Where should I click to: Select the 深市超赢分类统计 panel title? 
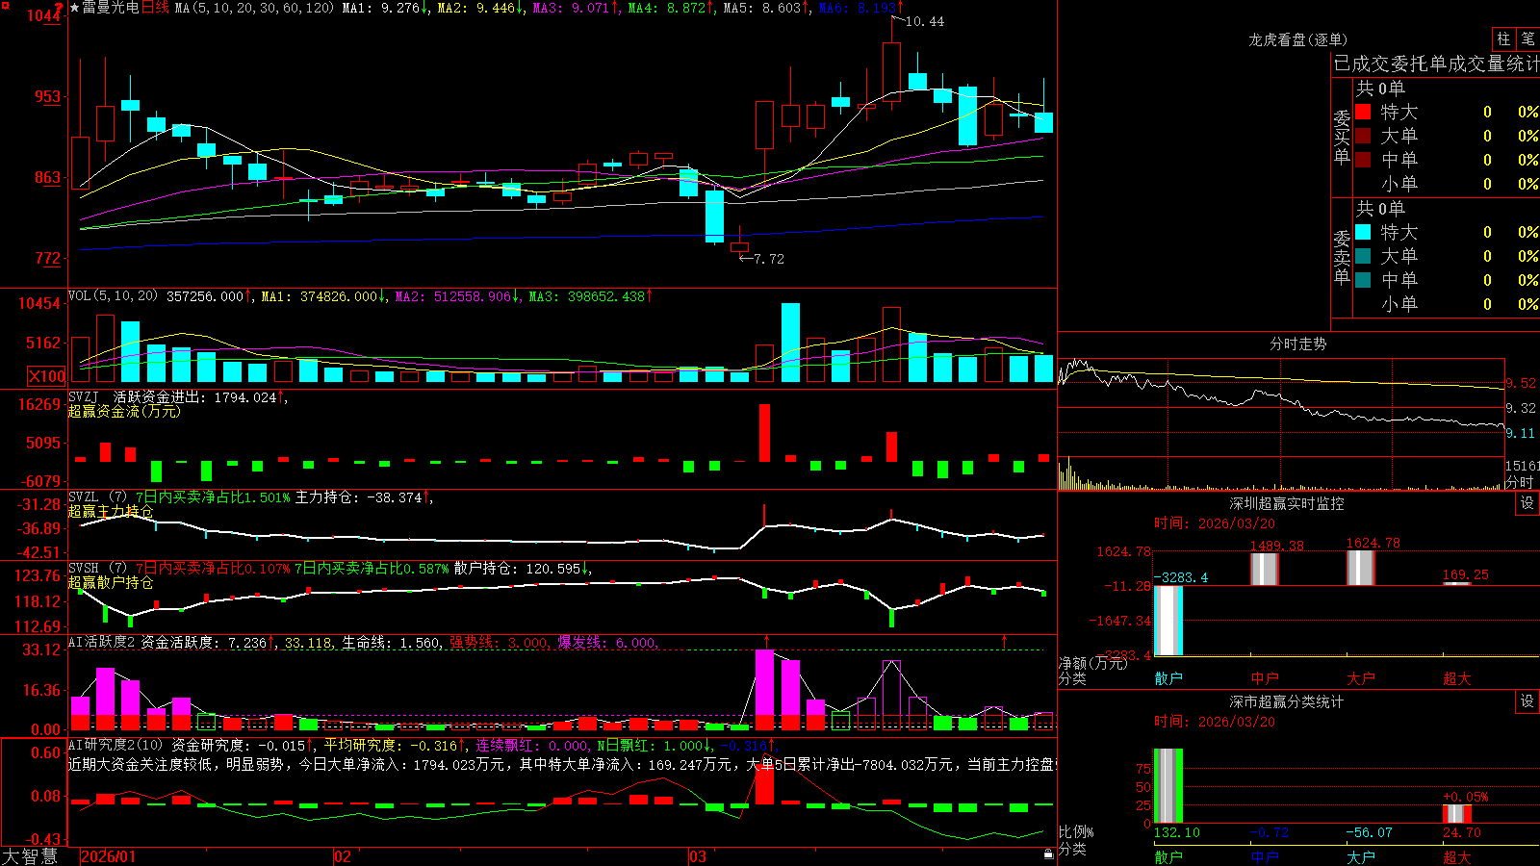coord(1287,701)
